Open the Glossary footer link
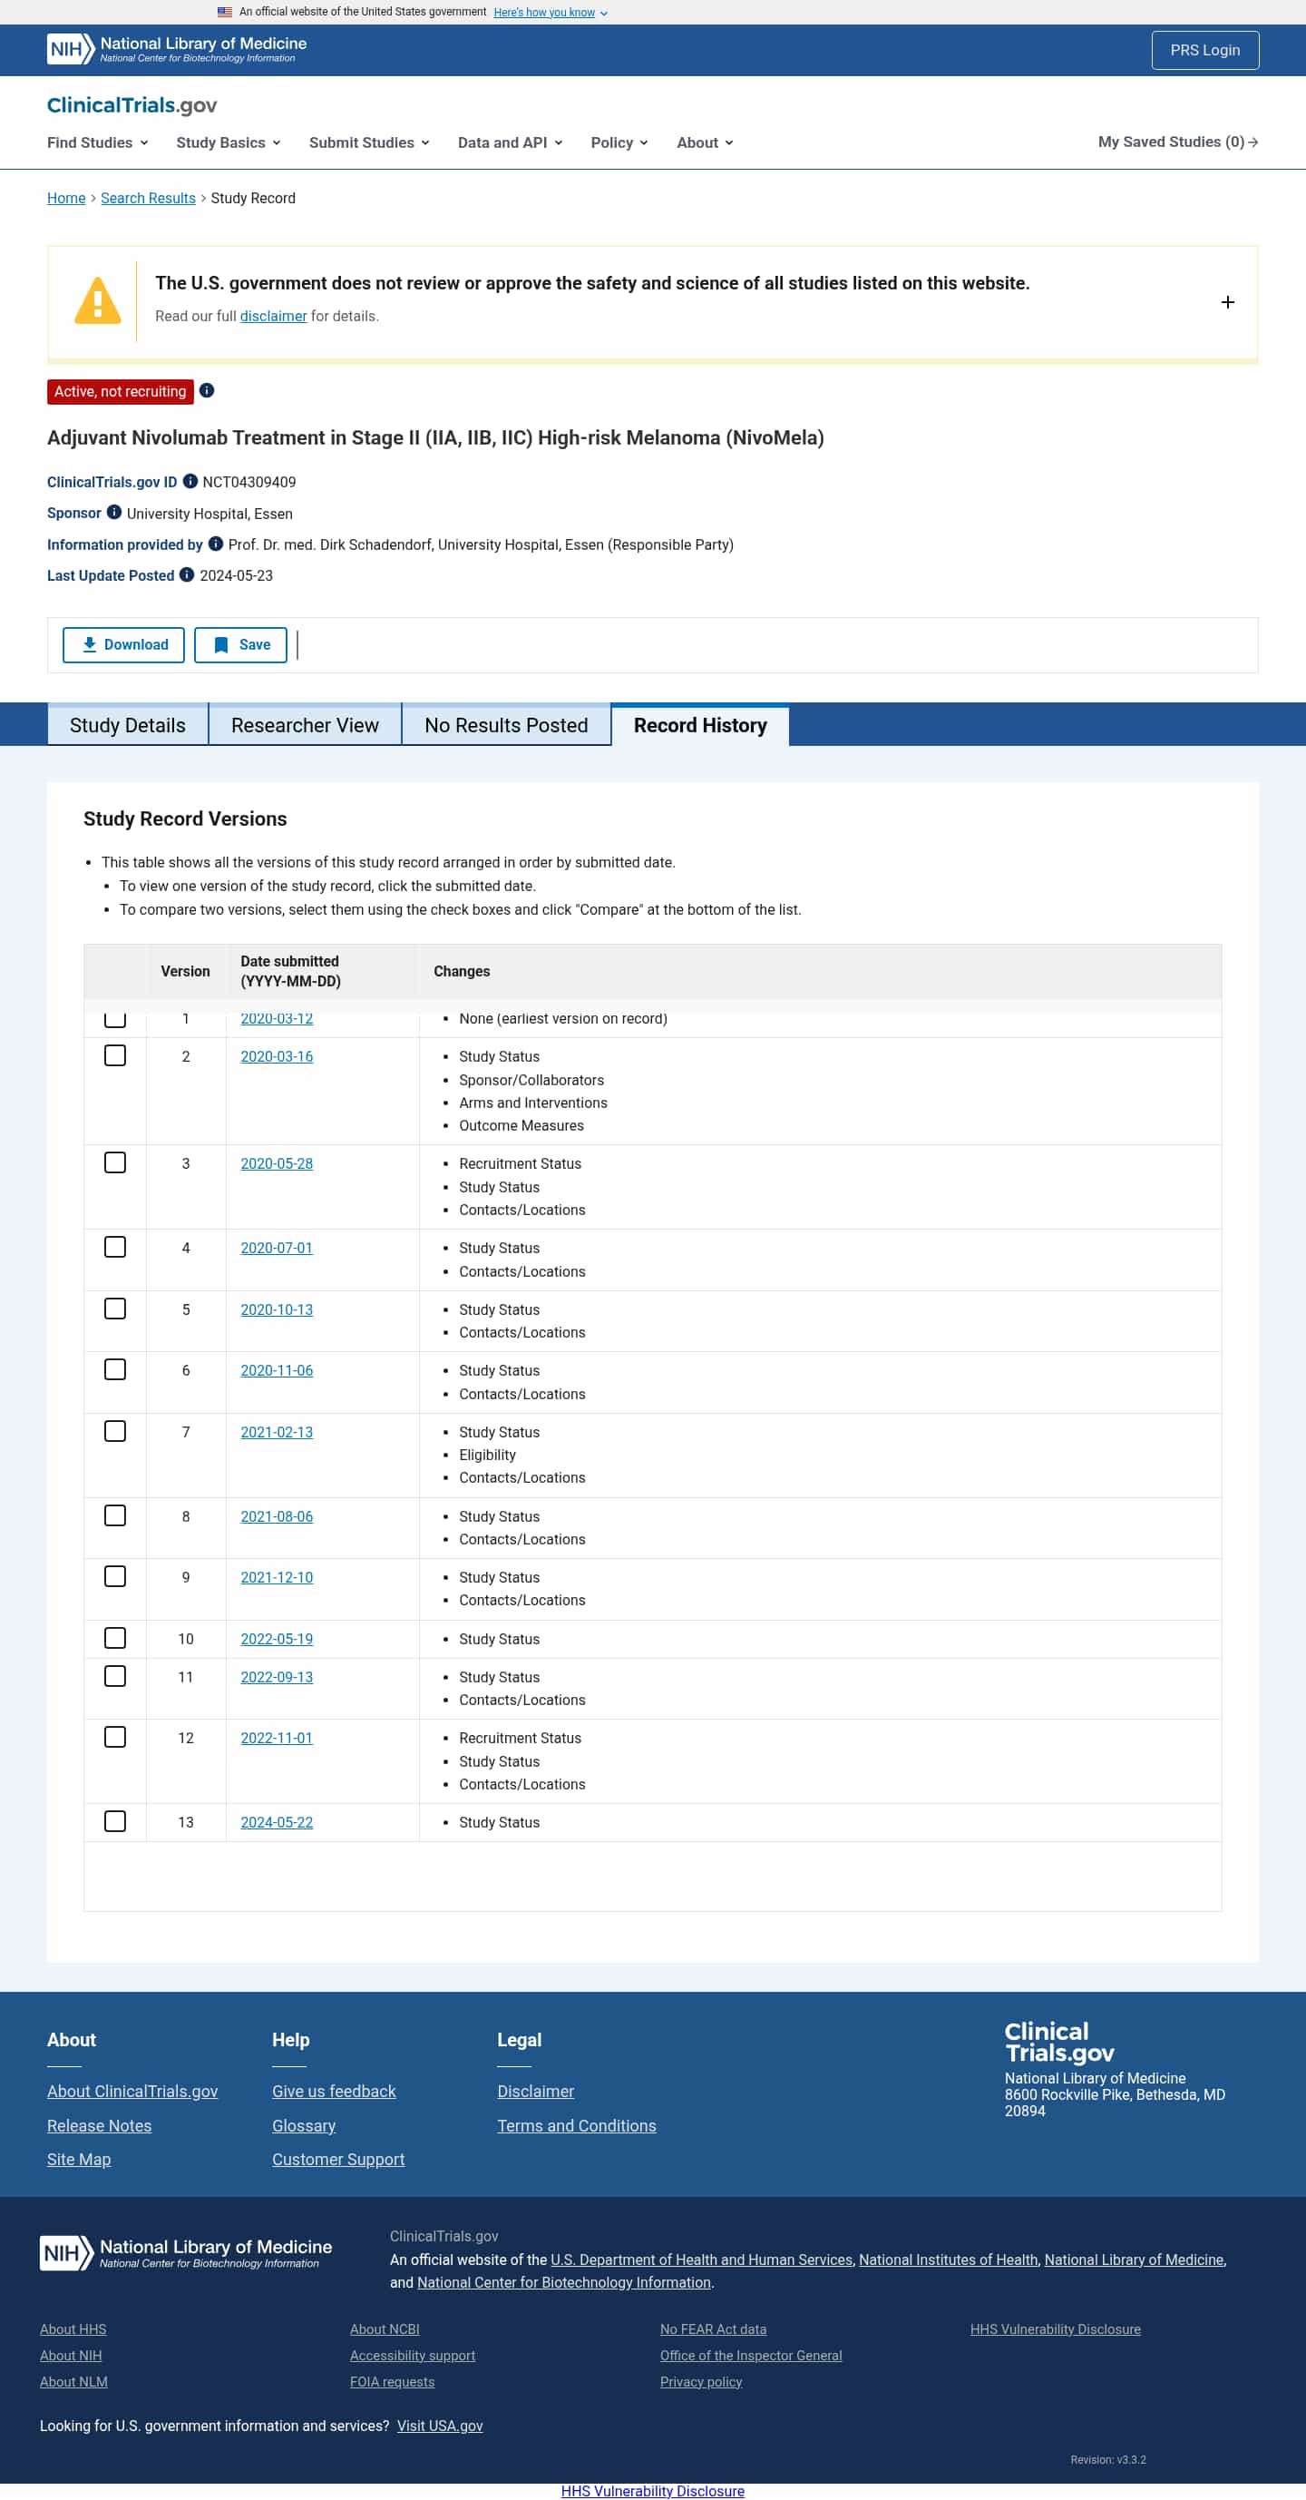Screen dimensions: 1306x2500 point(304,2125)
